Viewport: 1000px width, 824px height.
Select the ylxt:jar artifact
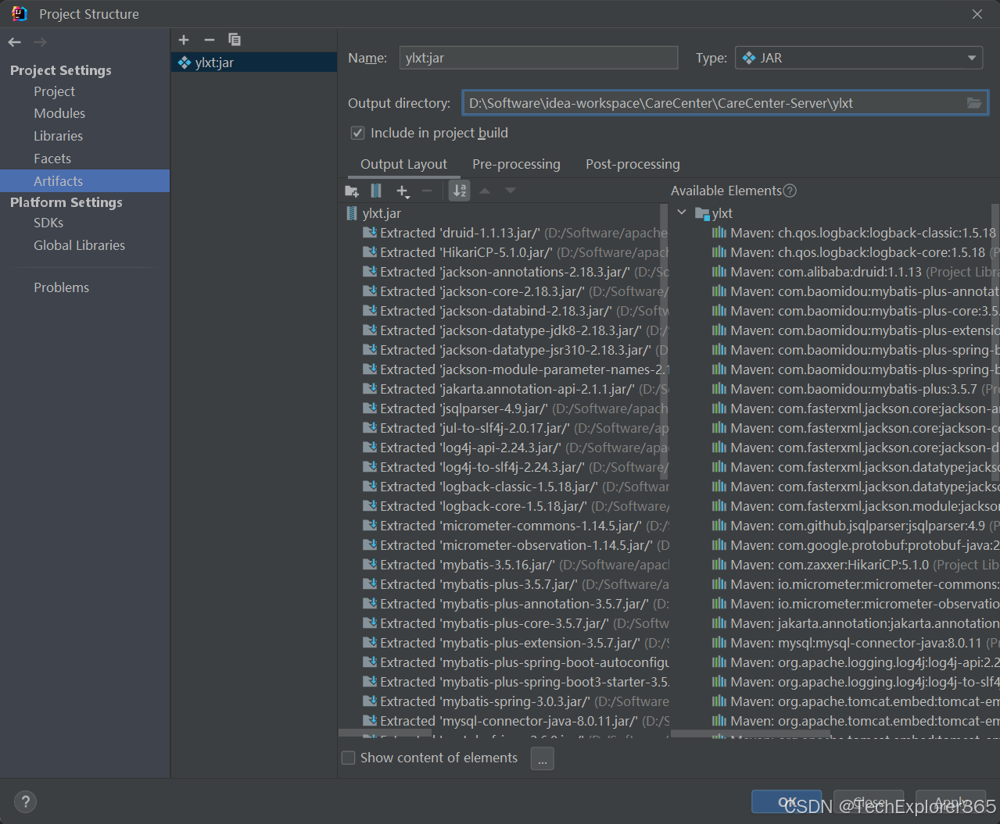[254, 62]
